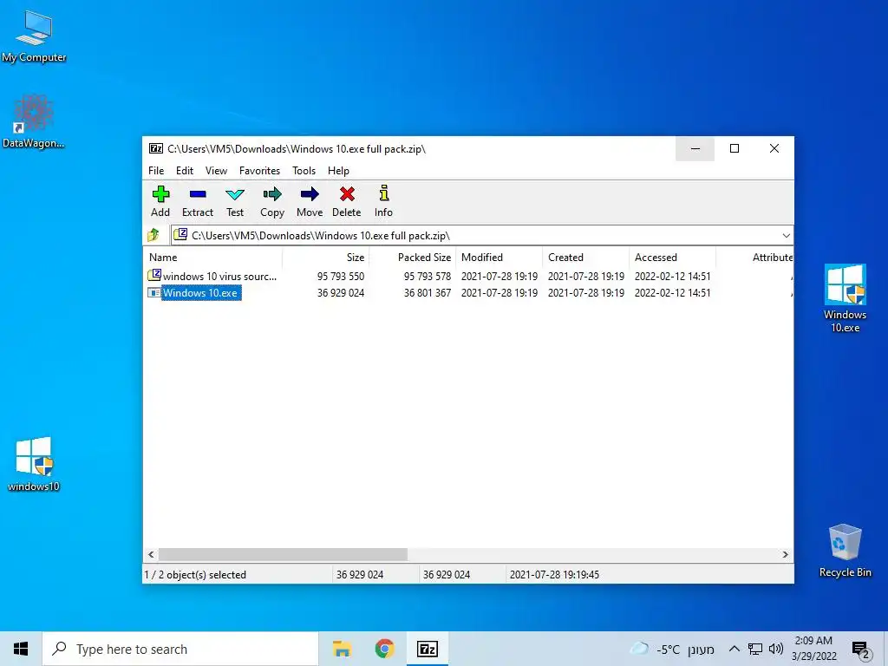
Task: Sort by the Created column header
Action: click(585, 257)
